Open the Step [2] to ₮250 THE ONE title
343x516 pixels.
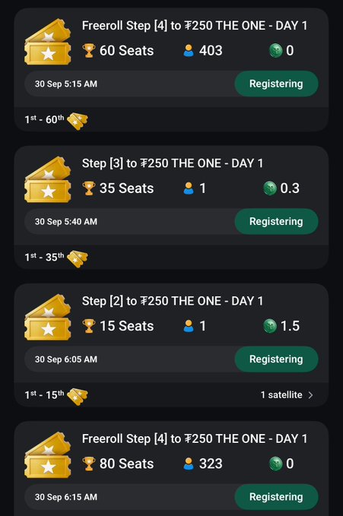(173, 301)
